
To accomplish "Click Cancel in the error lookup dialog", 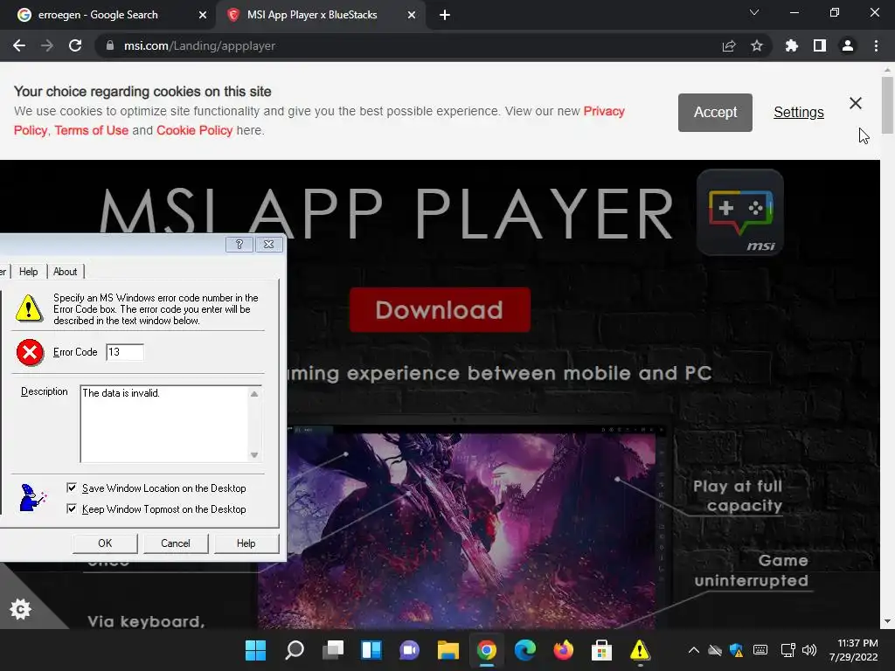I will pos(176,543).
